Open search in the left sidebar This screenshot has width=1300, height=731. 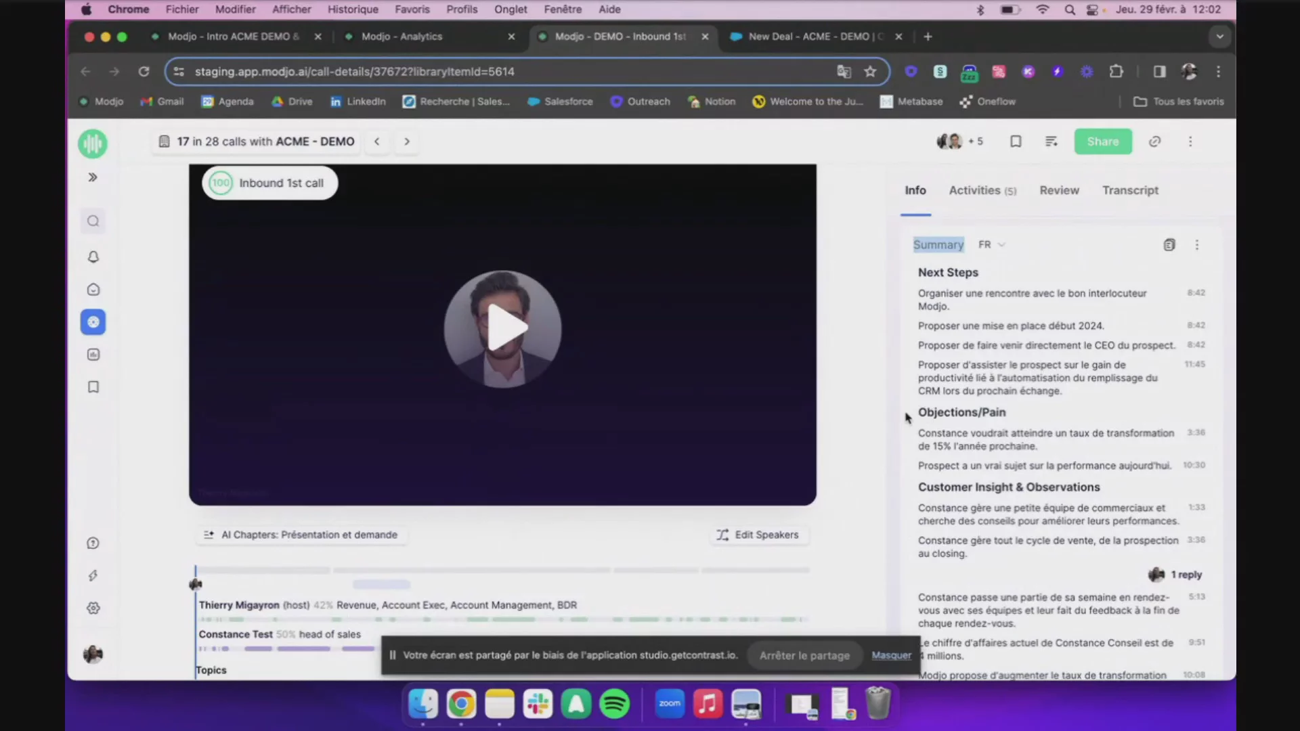(93, 221)
